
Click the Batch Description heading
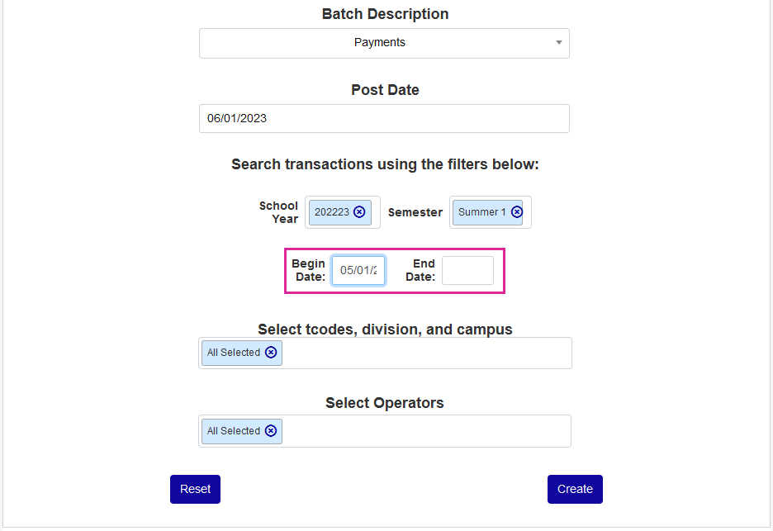pos(385,14)
